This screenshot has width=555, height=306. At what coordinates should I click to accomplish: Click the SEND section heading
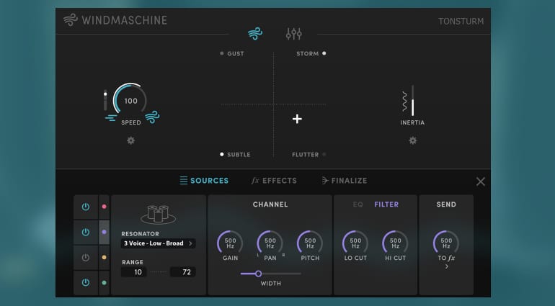[446, 204]
